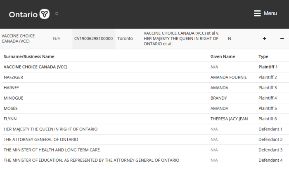Image resolution: width=289 pixels, height=170 pixels.
Task: Click the Surname/Business Name column header
Action: tap(29, 56)
